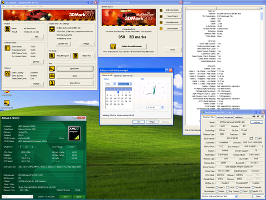Click the Project icon in 3DMark2001 window

[7, 29]
